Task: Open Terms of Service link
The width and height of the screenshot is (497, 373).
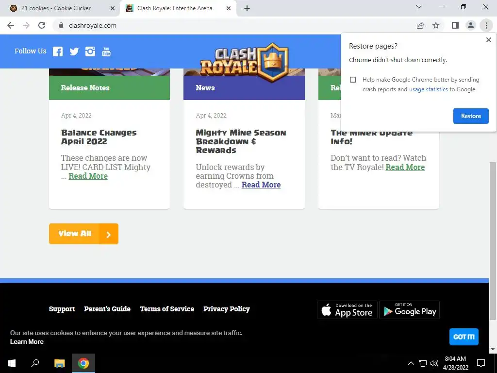Action: [x=167, y=309]
